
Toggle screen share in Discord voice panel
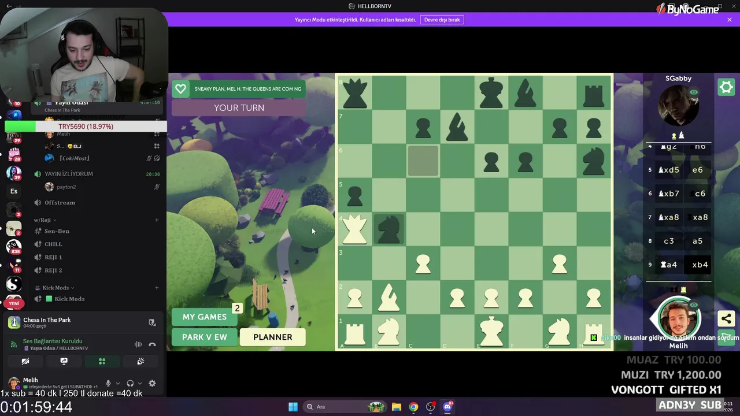click(64, 361)
